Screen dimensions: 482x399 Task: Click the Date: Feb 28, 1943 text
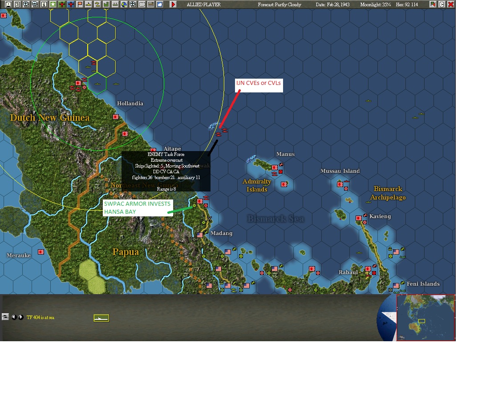click(332, 4)
